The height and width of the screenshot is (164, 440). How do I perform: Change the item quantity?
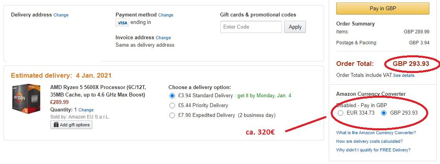click(x=86, y=110)
